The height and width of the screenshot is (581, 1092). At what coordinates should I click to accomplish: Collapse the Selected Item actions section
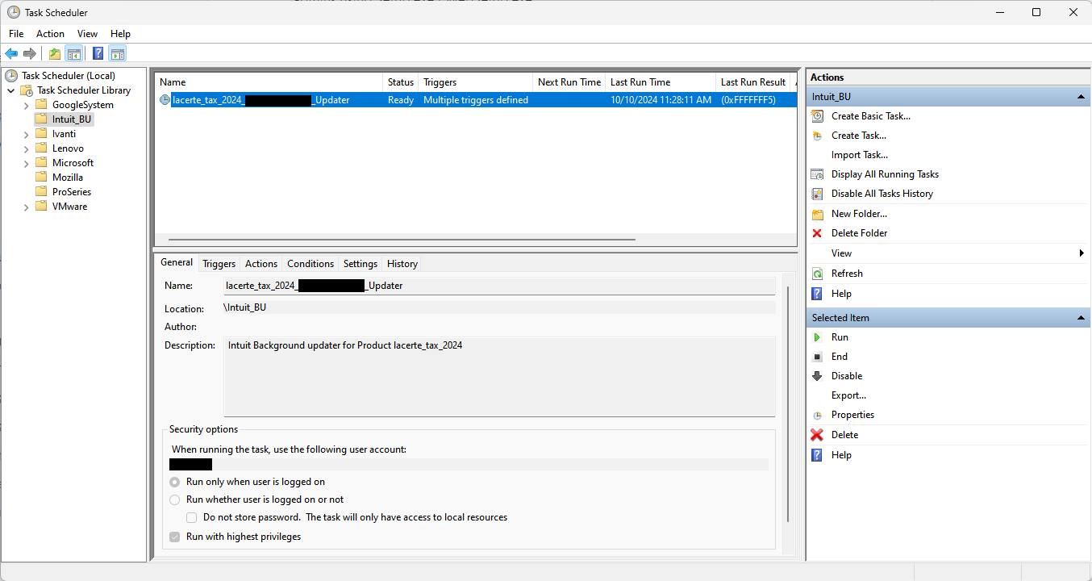(1081, 318)
